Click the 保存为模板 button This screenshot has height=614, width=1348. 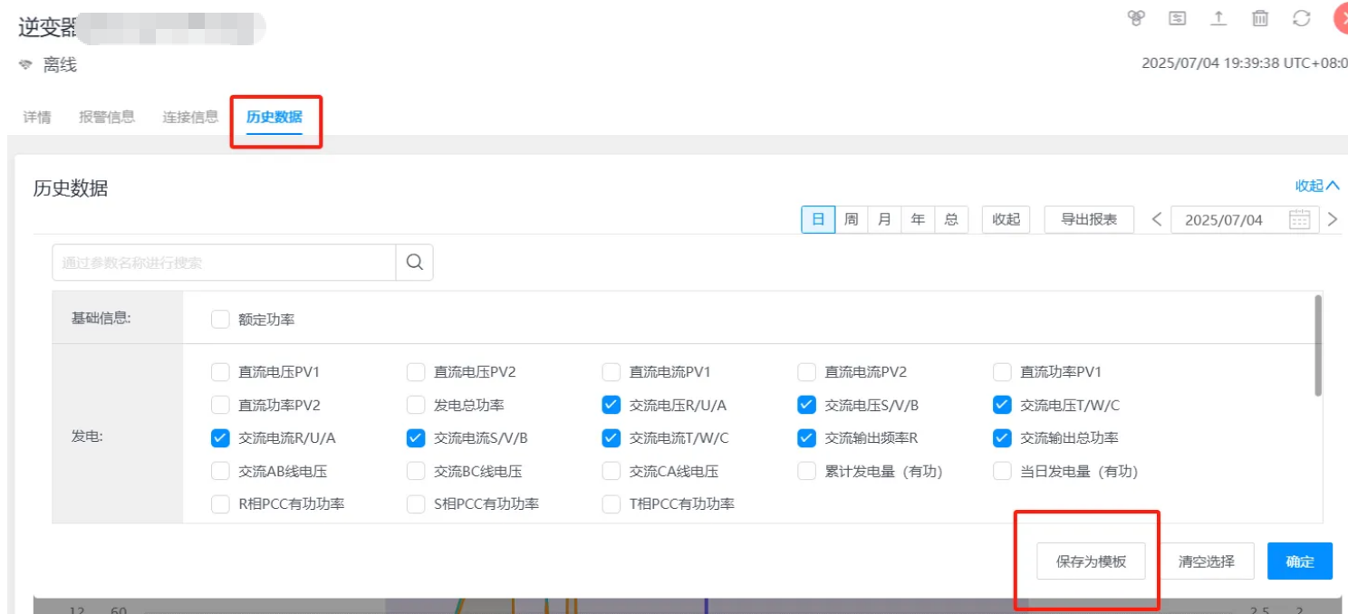[x=1091, y=561]
